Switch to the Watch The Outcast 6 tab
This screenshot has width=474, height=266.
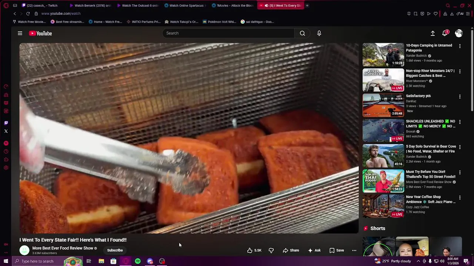tap(138, 6)
